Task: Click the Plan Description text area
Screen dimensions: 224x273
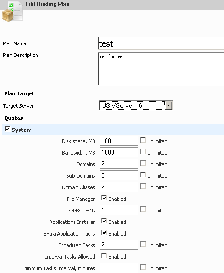Action: pos(161,69)
